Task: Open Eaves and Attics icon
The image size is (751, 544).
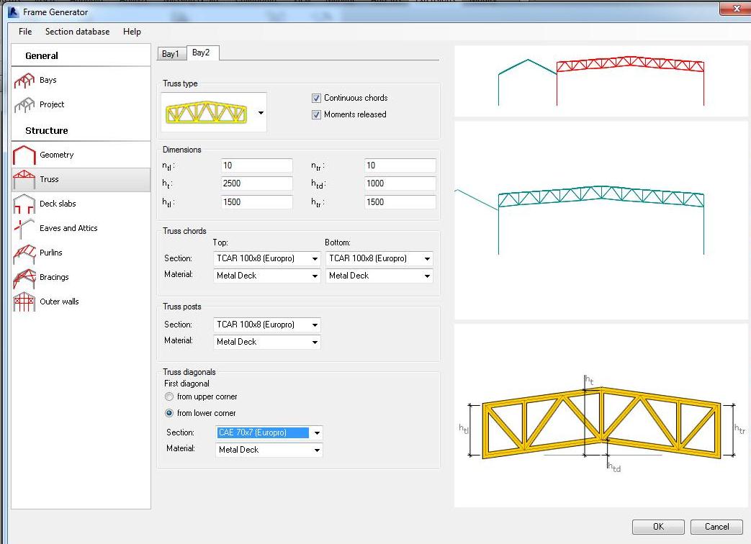Action: (x=24, y=229)
